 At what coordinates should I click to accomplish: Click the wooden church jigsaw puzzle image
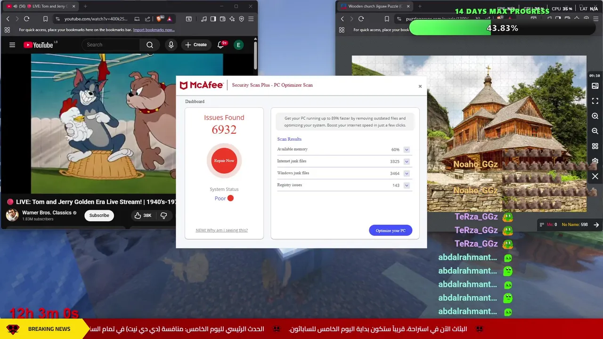(469, 134)
